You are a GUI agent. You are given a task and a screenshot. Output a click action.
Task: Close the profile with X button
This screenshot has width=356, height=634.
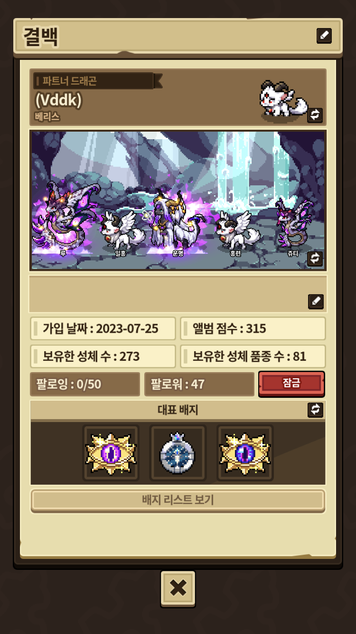point(178,588)
